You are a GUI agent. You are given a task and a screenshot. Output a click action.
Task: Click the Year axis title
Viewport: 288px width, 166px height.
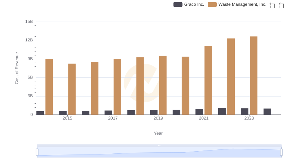coord(158,133)
